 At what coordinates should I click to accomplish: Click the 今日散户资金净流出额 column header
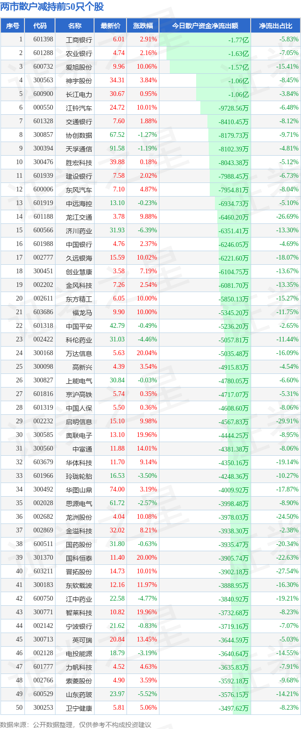coord(205,26)
